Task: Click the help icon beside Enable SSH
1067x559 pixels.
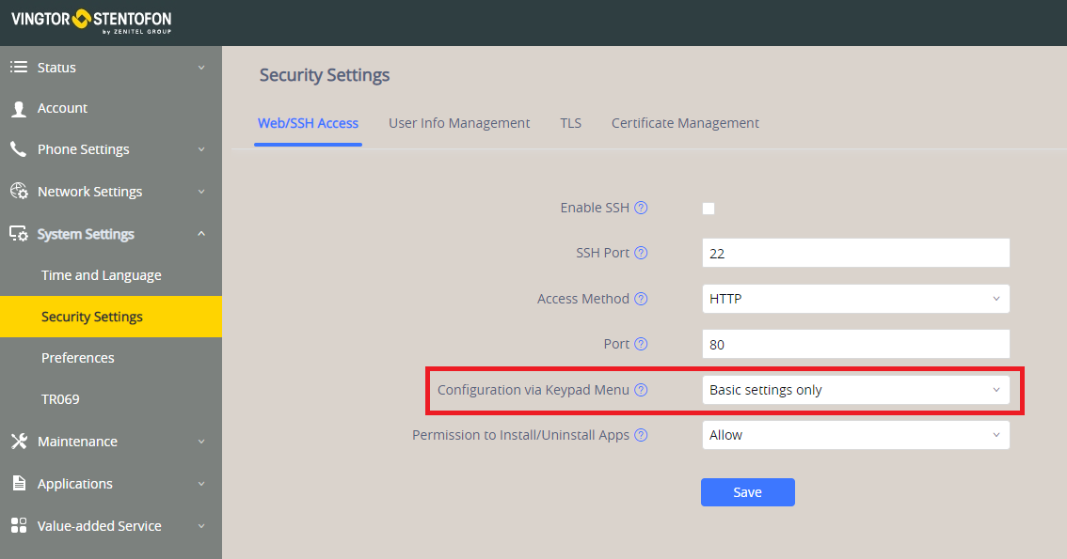Action: click(641, 208)
